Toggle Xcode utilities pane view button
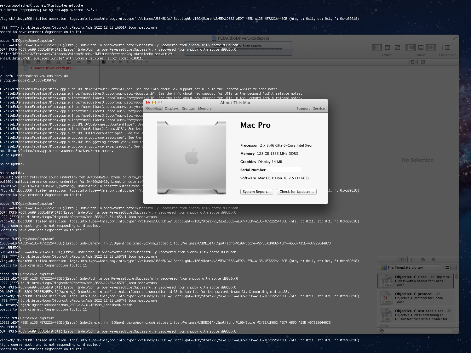471x353 pixels. [431, 48]
